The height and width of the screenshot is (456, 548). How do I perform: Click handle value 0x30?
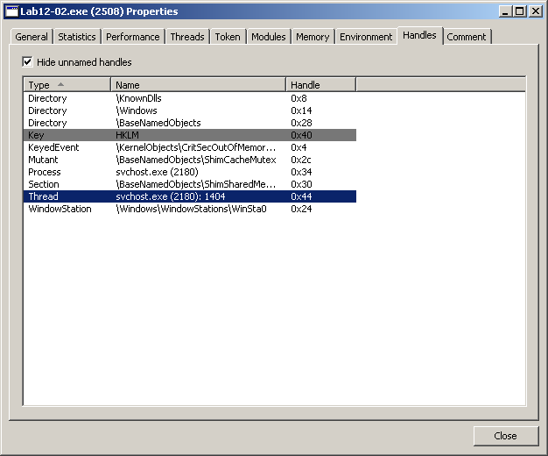pyautogui.click(x=301, y=184)
